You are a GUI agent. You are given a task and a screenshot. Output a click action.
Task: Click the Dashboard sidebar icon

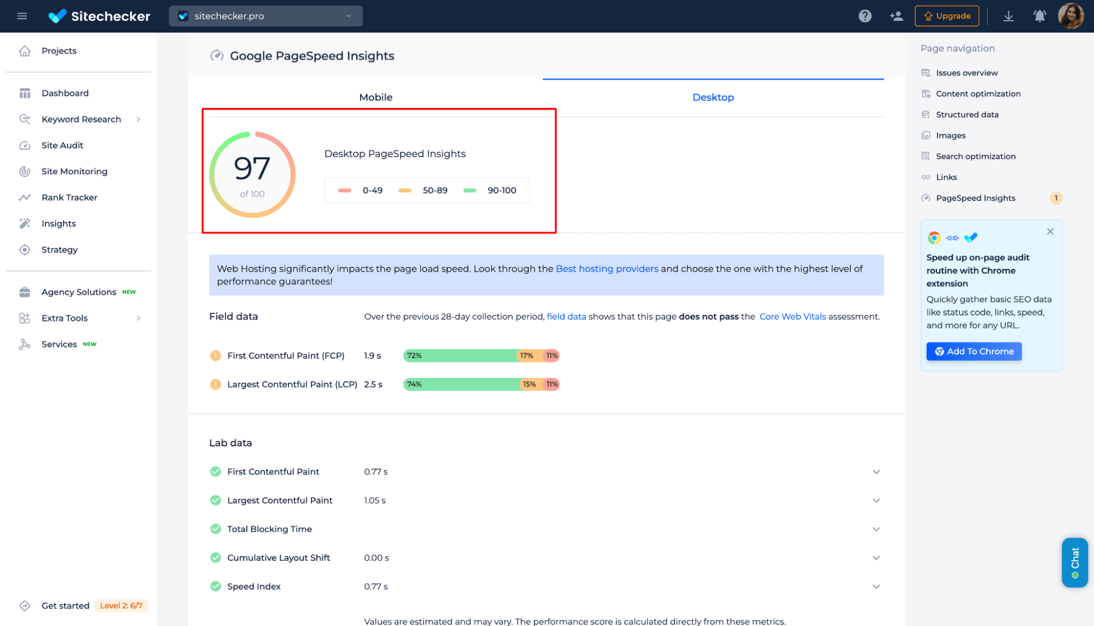click(x=25, y=93)
